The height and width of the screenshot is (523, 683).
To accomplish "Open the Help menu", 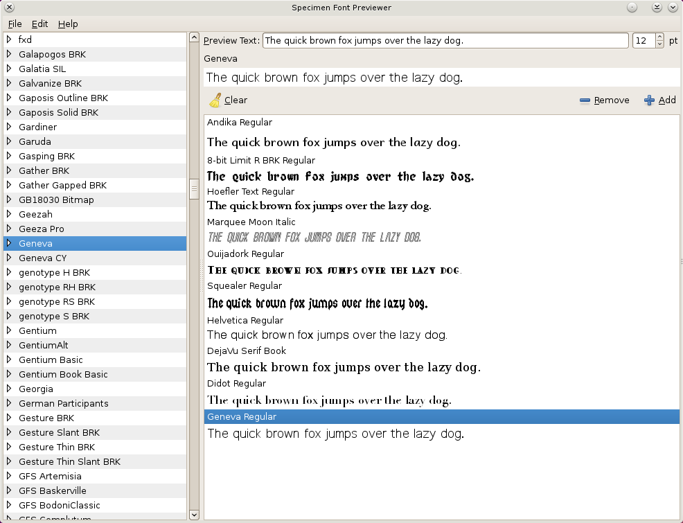I will [68, 24].
